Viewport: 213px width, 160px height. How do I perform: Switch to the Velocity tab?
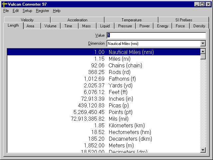(x=27, y=20)
